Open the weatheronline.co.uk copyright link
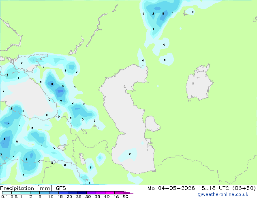257x198 pixels. click(x=223, y=194)
